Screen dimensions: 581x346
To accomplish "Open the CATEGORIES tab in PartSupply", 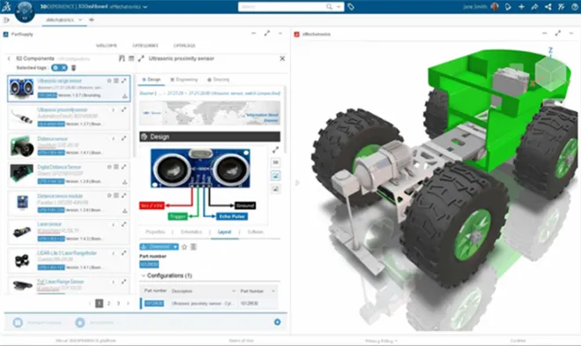I will (145, 46).
